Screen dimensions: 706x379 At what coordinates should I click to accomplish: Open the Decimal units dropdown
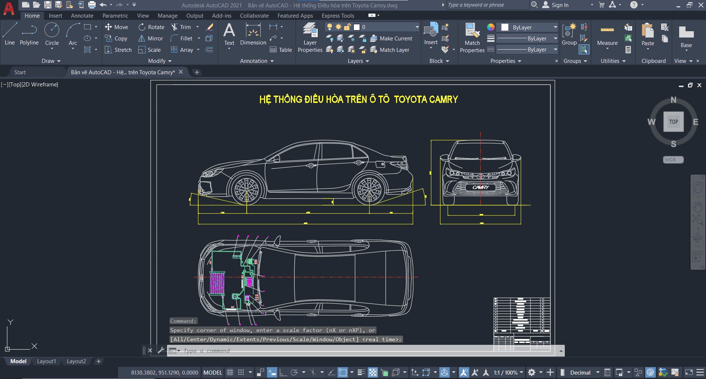pos(584,372)
